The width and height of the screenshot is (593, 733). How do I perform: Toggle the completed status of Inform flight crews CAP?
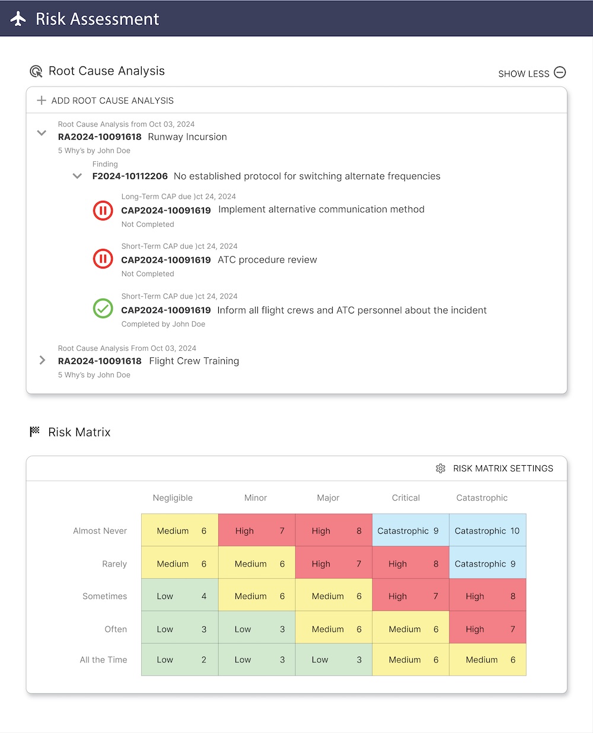tap(103, 309)
